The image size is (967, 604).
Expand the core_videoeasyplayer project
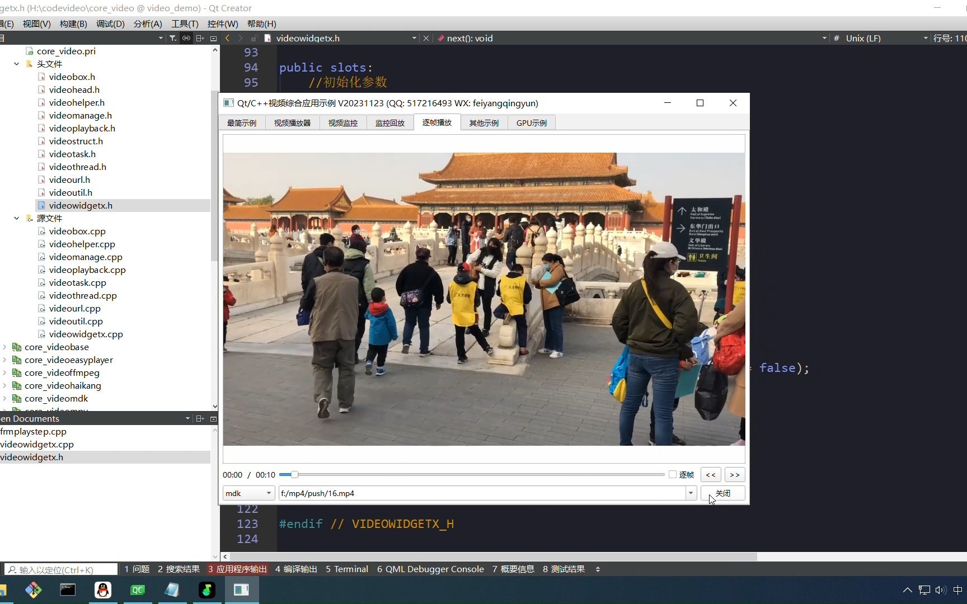point(4,360)
